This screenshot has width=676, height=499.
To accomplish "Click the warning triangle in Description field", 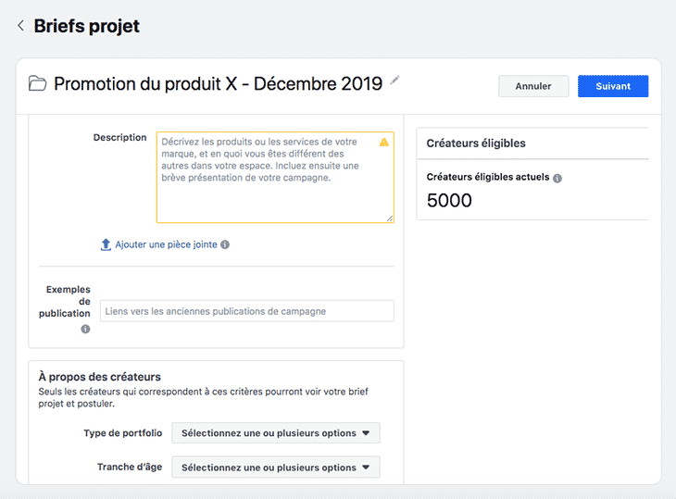I will tap(383, 142).
